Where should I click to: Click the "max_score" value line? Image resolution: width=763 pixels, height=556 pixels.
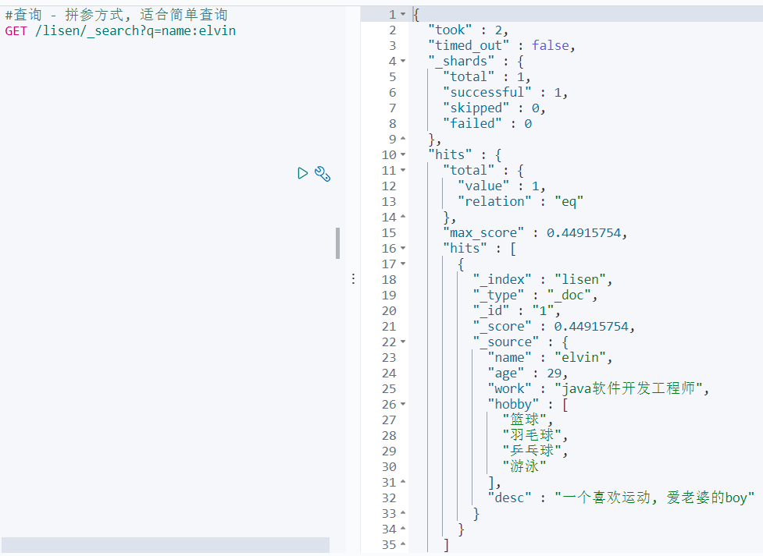point(535,233)
